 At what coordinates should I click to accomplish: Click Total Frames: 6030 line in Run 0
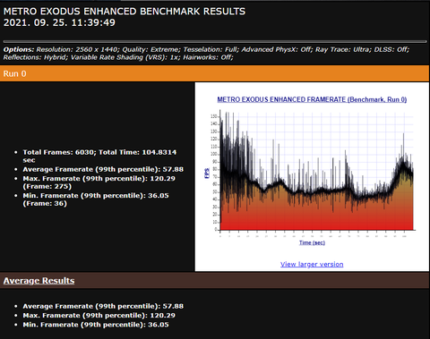(99, 156)
